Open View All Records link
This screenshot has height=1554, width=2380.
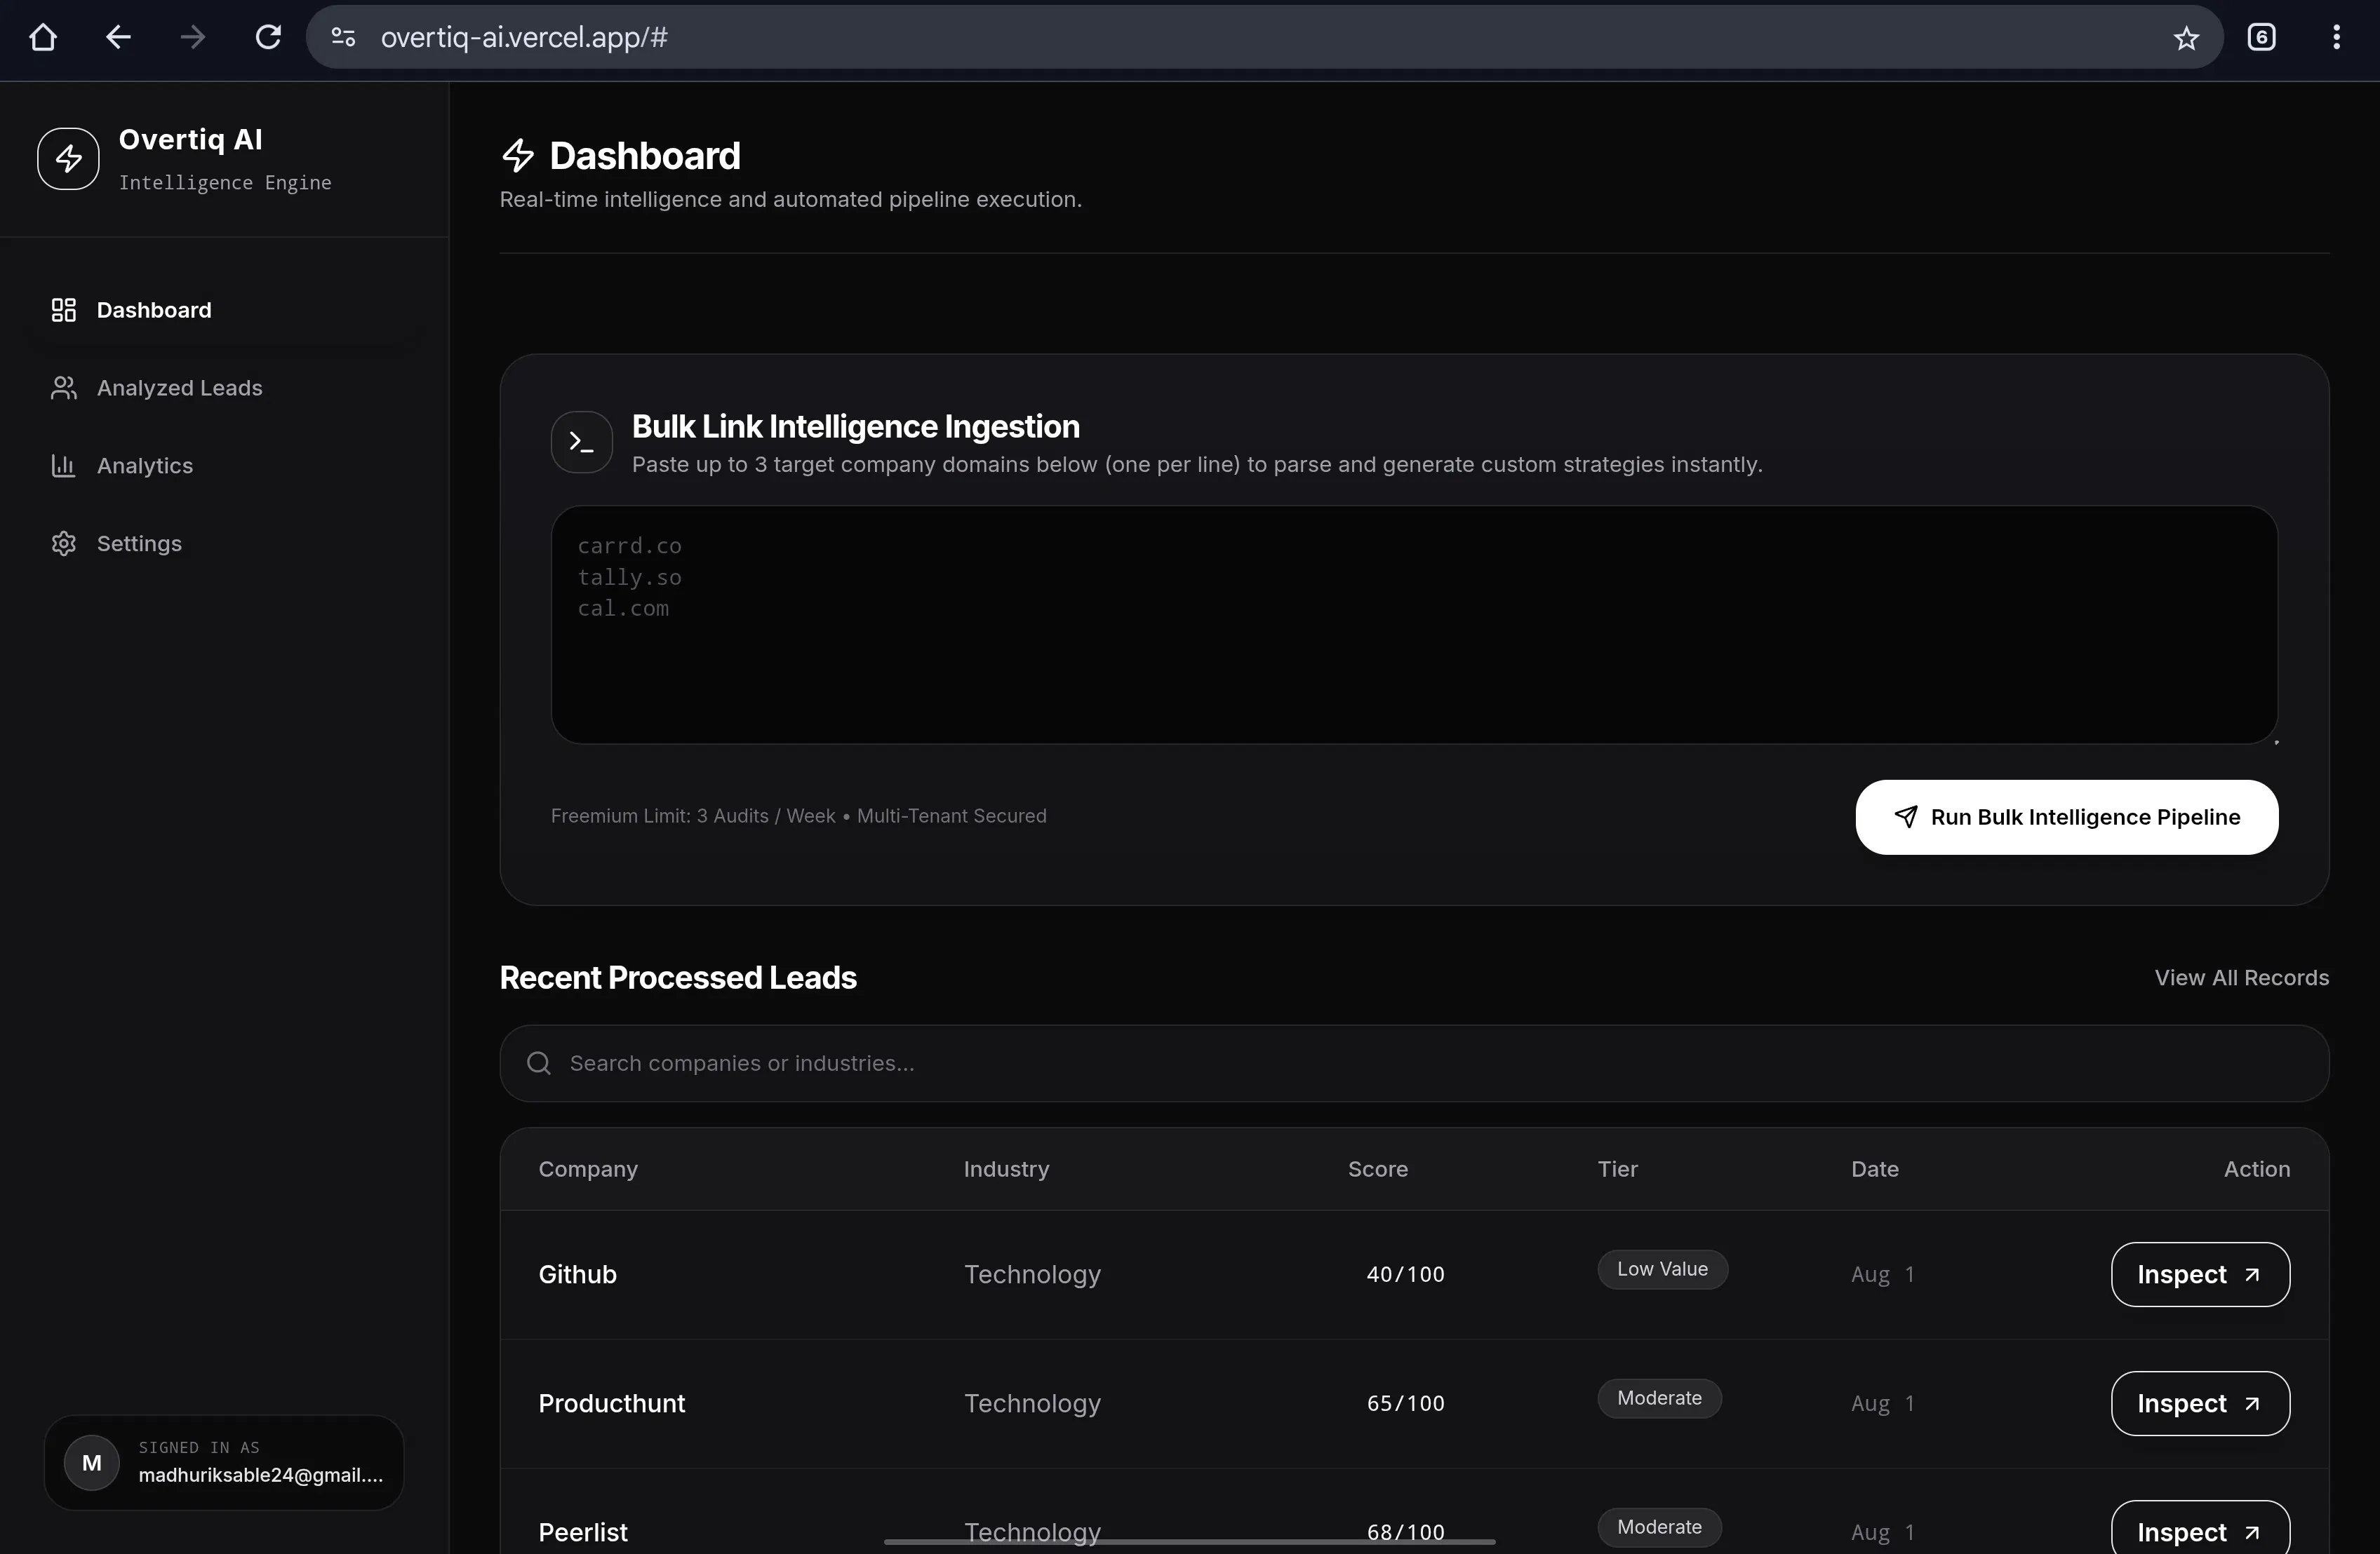tap(2242, 978)
